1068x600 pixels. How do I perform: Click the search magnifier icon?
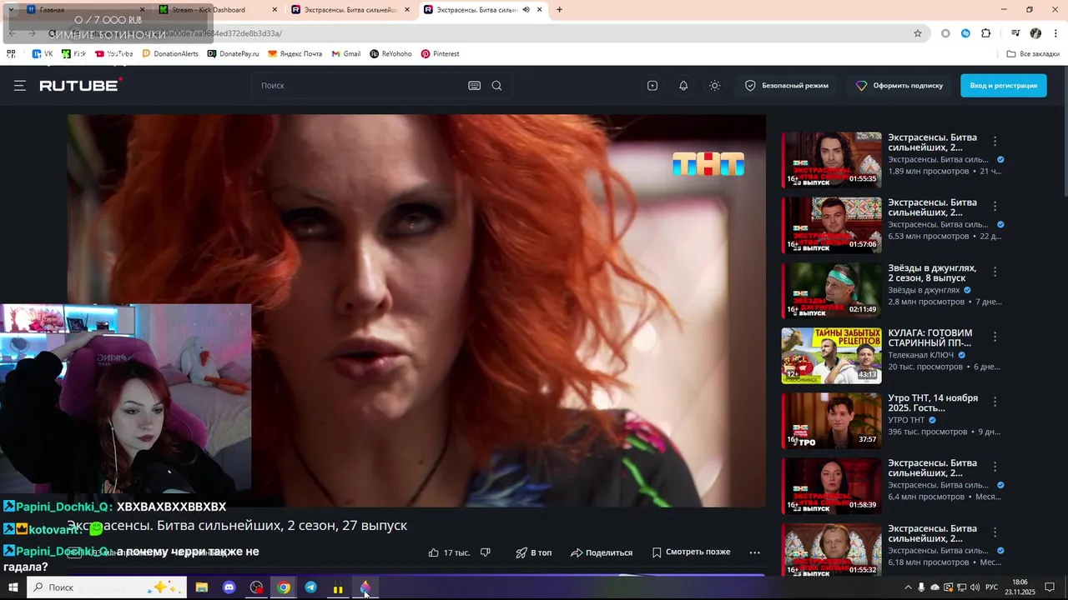(496, 86)
